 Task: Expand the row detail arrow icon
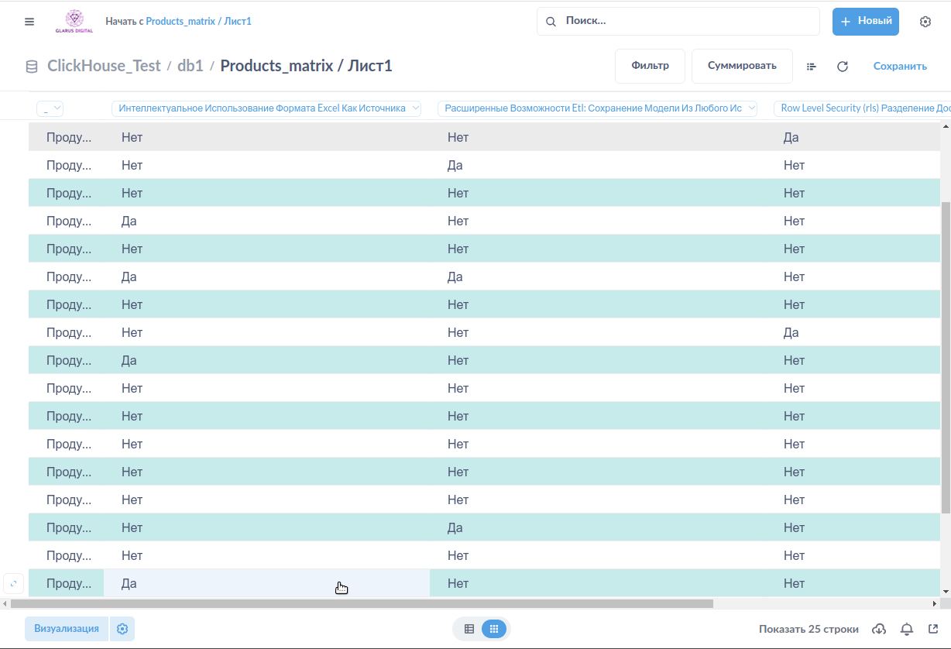click(x=13, y=583)
